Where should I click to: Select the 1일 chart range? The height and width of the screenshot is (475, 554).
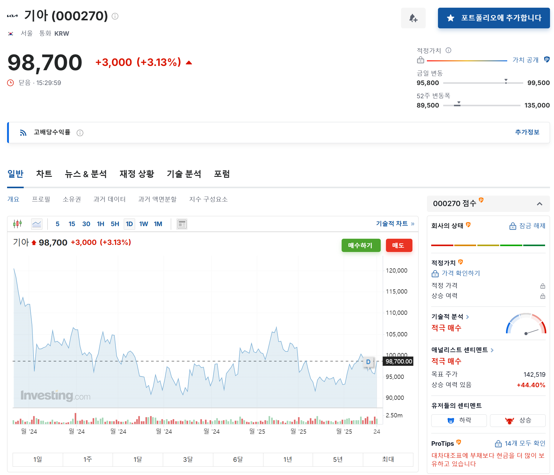tap(38, 460)
